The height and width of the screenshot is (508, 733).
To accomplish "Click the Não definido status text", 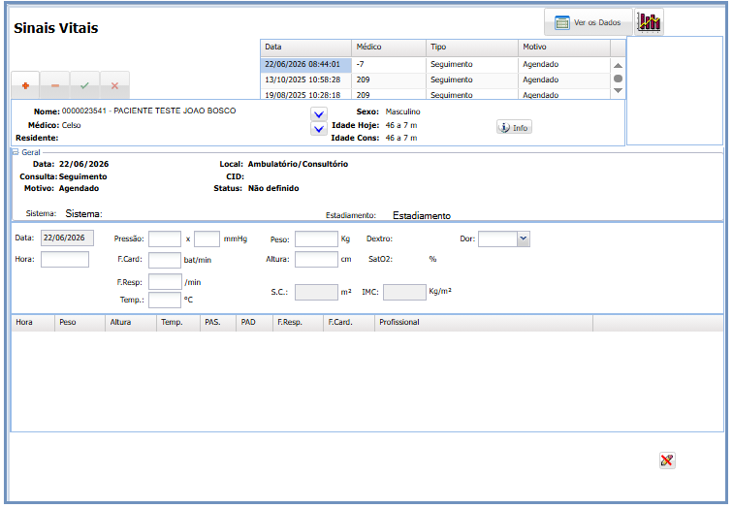I will [x=273, y=188].
